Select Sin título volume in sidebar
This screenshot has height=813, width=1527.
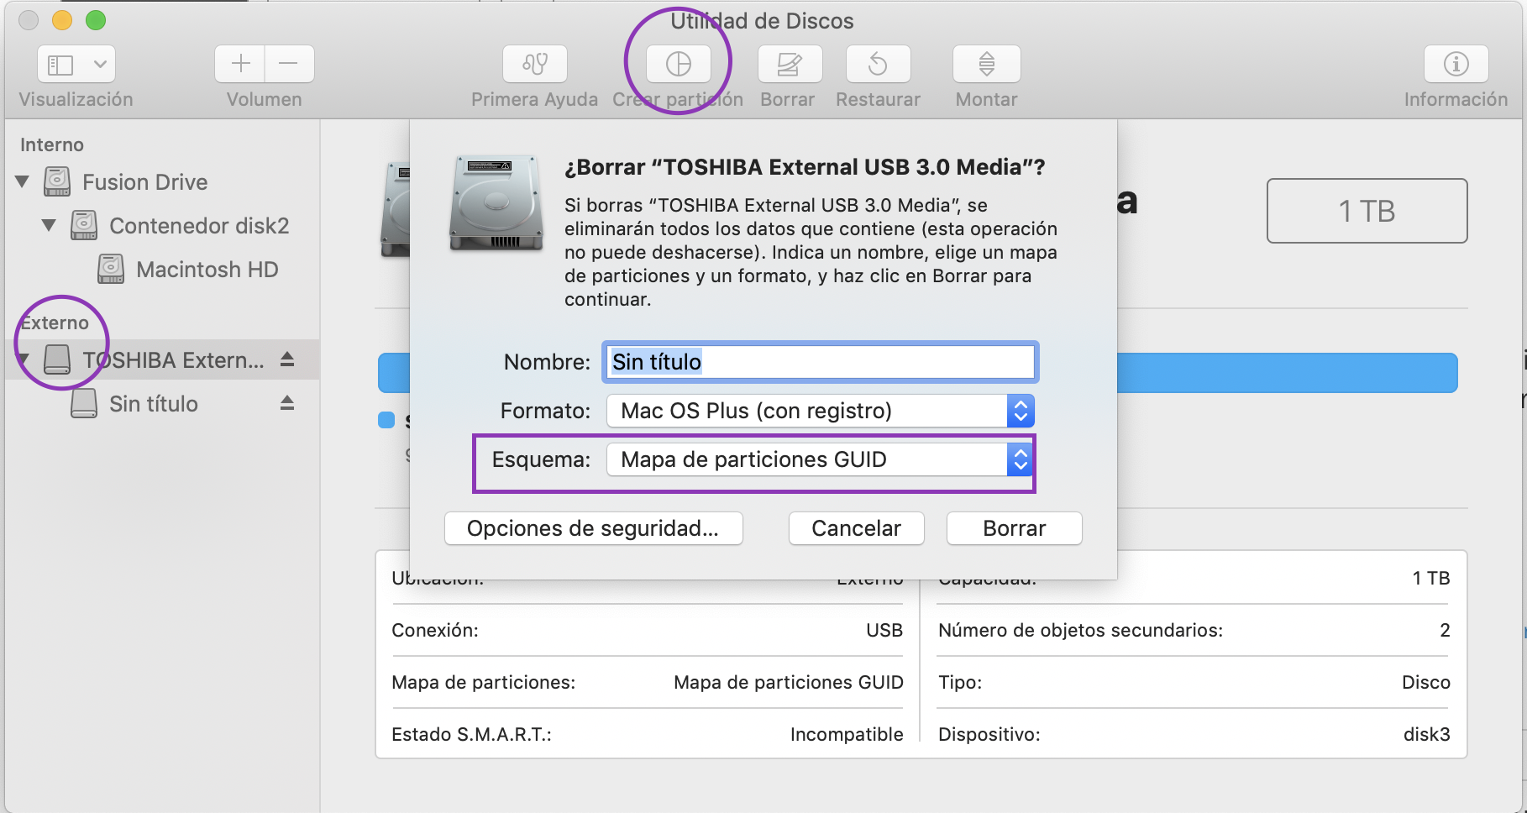[x=154, y=404]
